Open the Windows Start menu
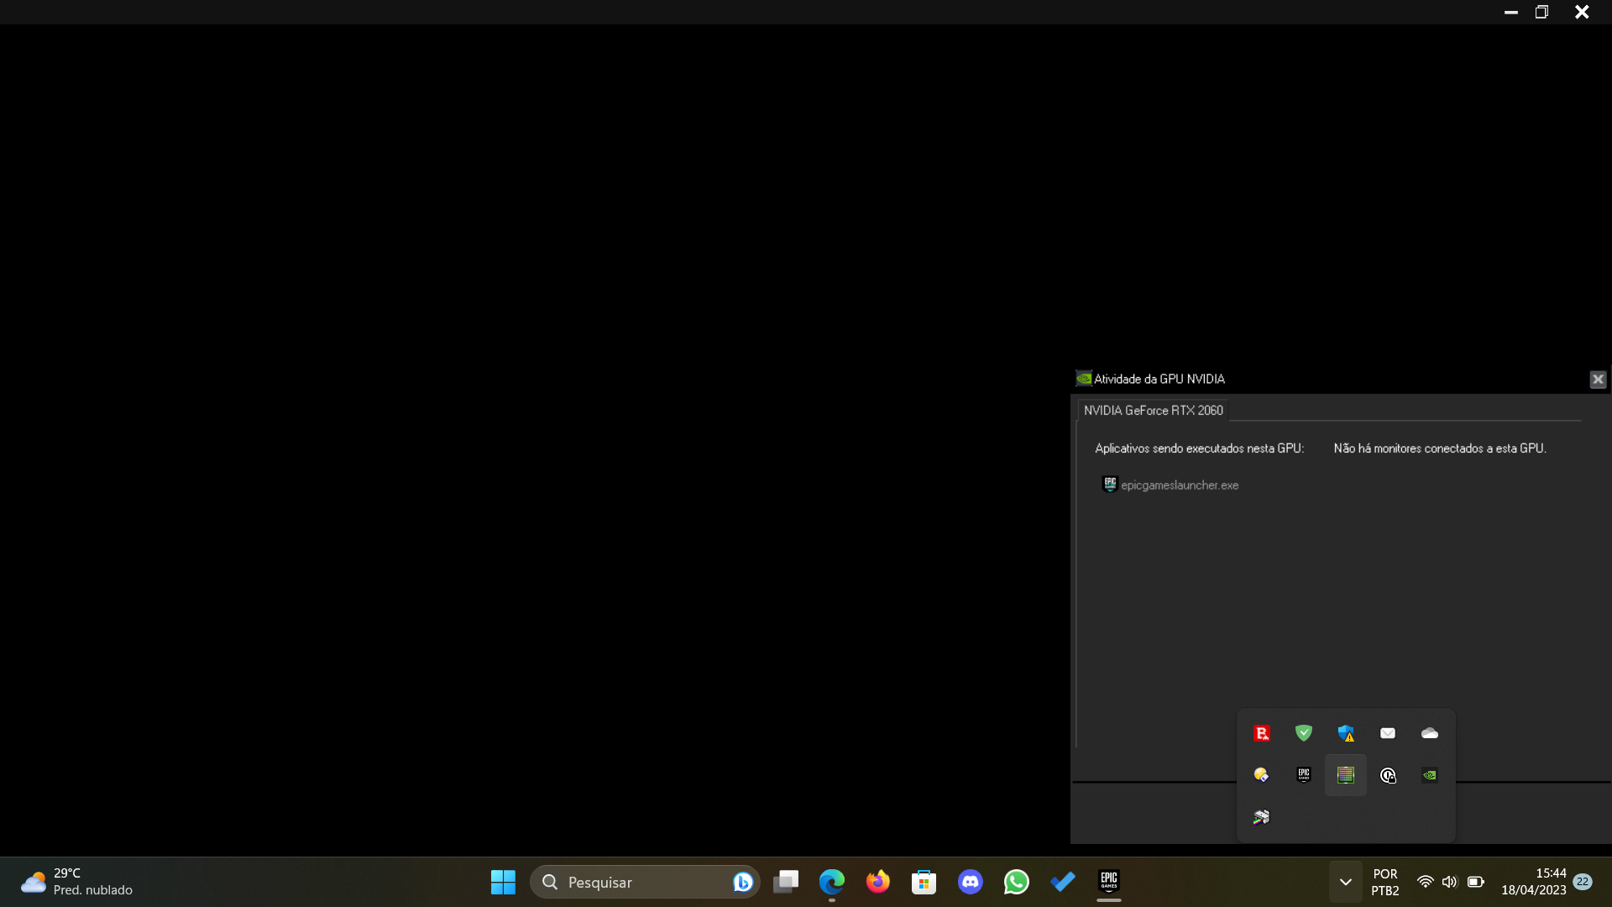1612x907 pixels. point(503,882)
